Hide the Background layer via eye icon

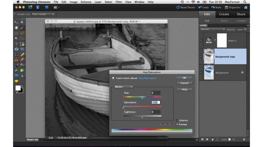(201, 72)
